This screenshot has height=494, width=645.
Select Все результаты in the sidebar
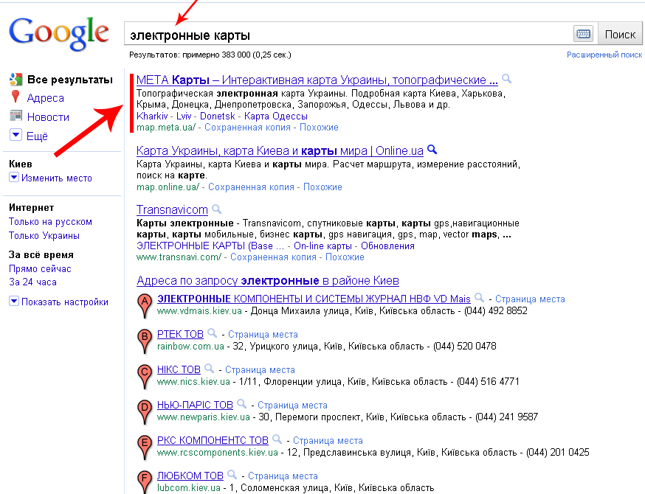(x=70, y=80)
